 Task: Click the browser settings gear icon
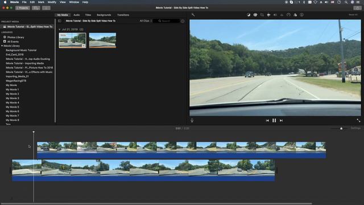(183, 21)
